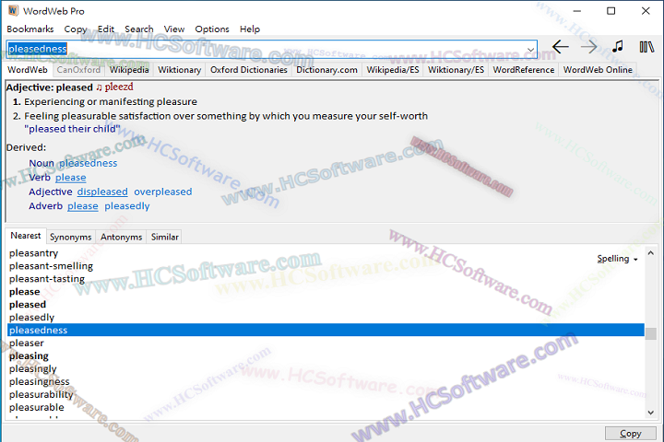Select pleasingly in the word list
This screenshot has width=664, height=442.
pyautogui.click(x=32, y=369)
